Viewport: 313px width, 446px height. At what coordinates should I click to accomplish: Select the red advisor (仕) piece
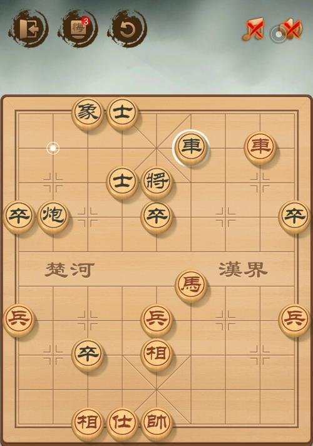[x=122, y=423]
